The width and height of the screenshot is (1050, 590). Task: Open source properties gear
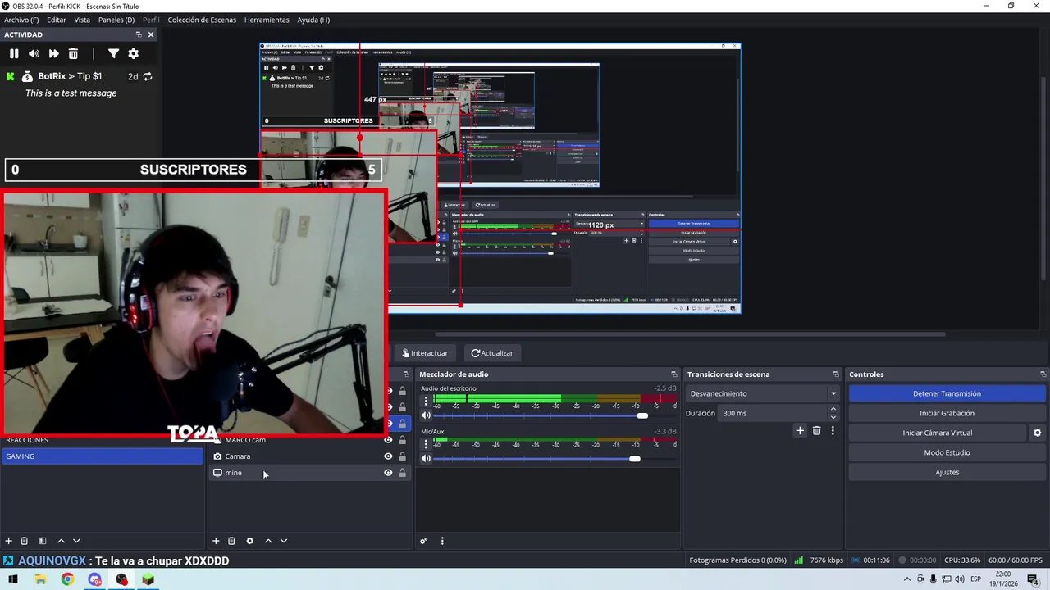249,541
